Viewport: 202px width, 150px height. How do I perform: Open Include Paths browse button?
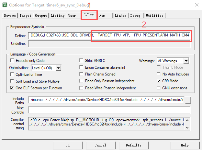[x=188, y=100]
